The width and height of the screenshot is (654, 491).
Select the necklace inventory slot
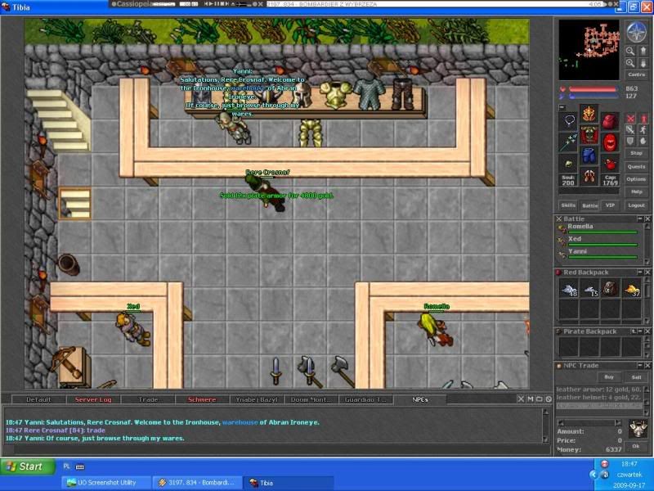click(568, 121)
